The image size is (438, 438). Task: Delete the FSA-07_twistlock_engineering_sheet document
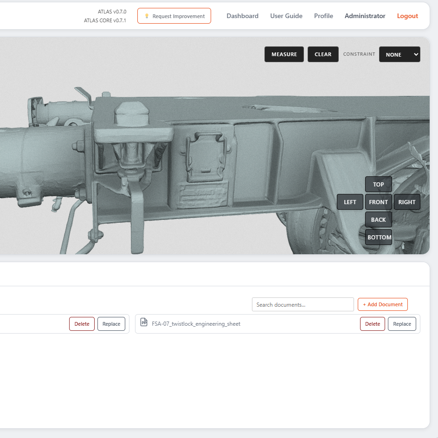pyautogui.click(x=373, y=324)
